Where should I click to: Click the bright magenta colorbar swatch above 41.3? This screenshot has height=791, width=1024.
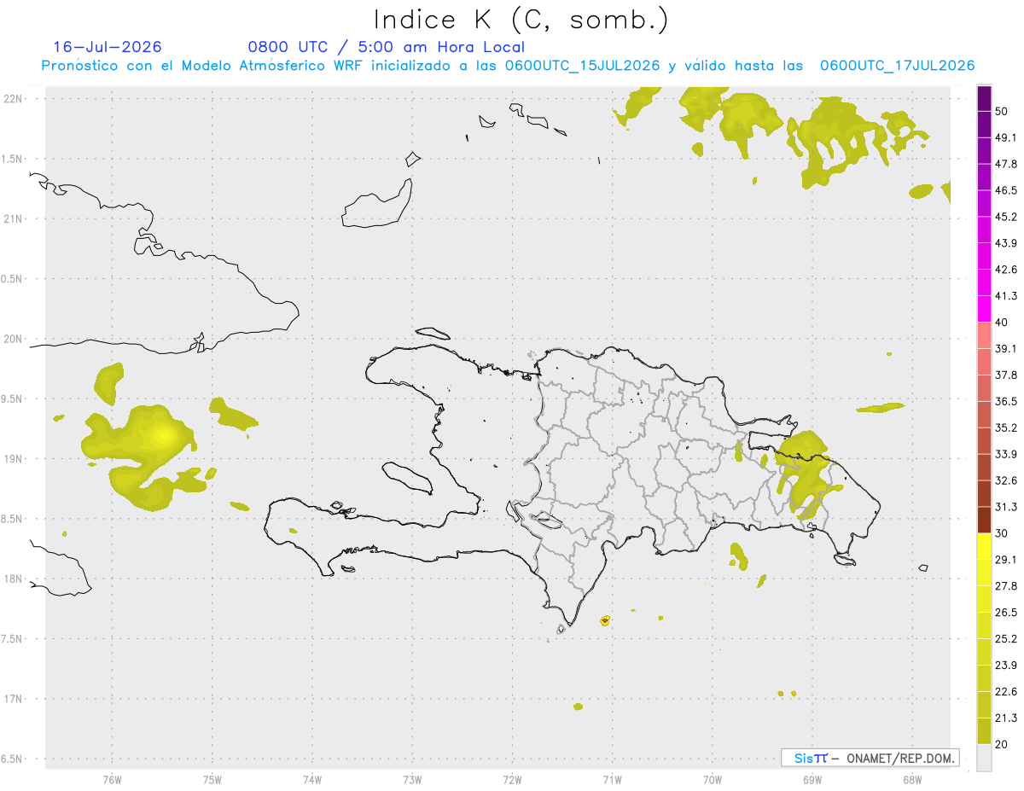pos(984,282)
